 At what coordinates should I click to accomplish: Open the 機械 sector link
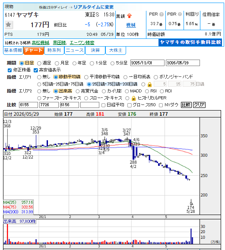click(131, 25)
